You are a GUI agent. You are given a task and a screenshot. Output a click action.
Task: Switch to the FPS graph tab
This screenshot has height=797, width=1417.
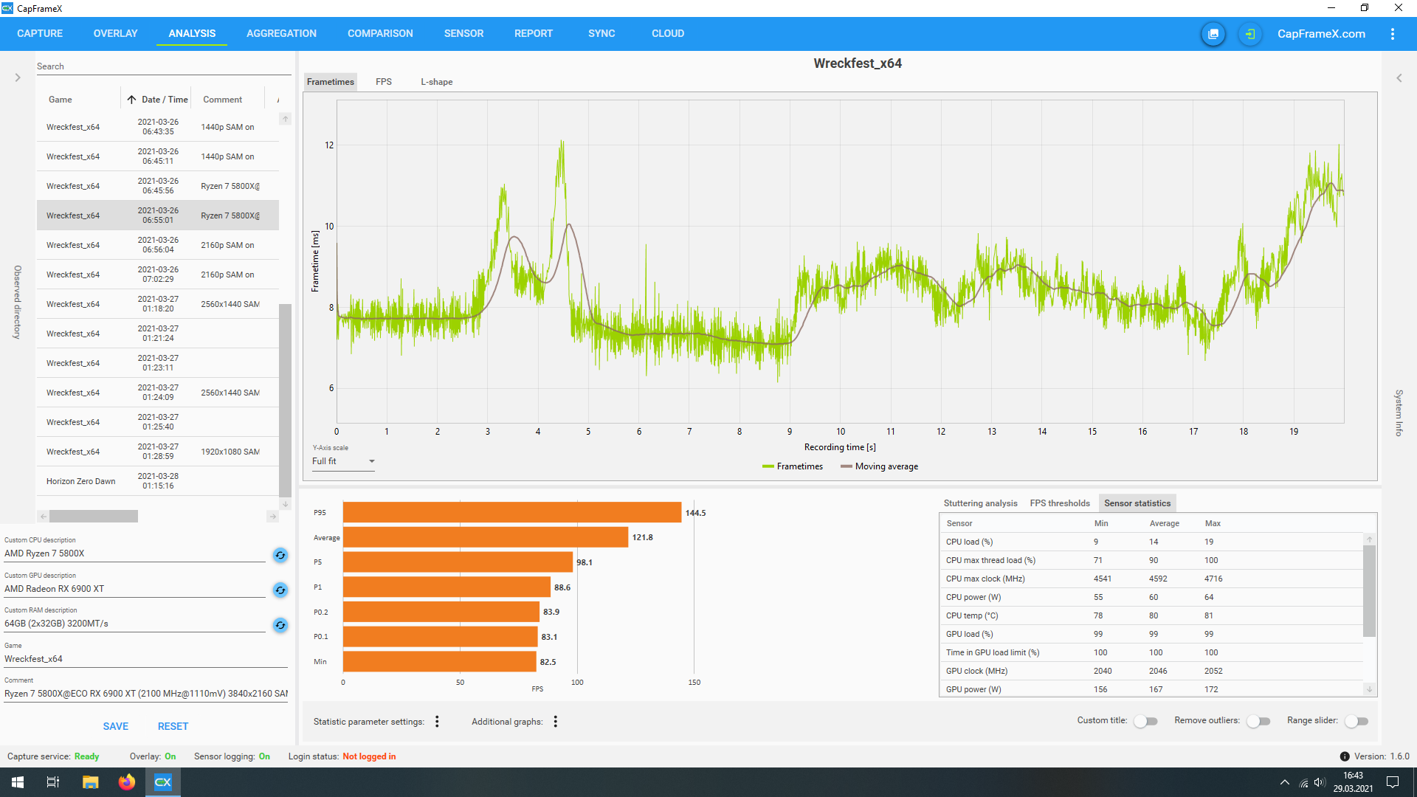384,82
